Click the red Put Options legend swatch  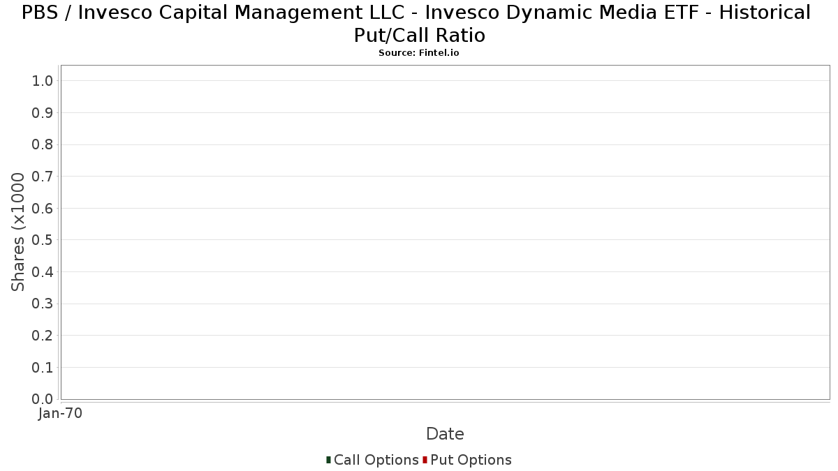tap(425, 460)
